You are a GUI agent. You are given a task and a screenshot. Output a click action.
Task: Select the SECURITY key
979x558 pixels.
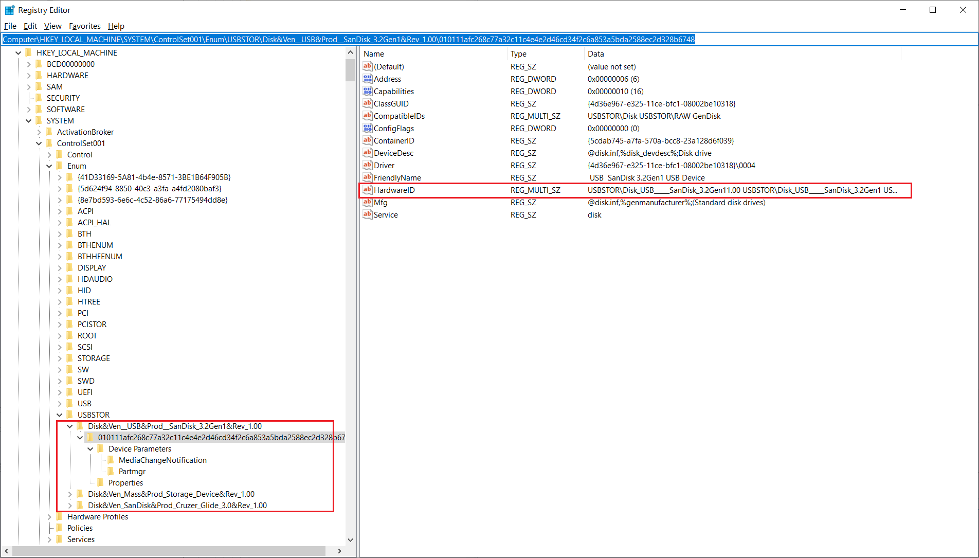[63, 98]
